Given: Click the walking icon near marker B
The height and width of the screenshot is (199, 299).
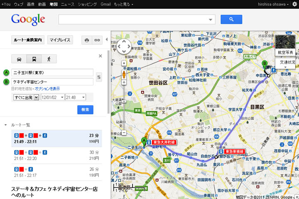Looking at the screenshot, I should [274, 70].
